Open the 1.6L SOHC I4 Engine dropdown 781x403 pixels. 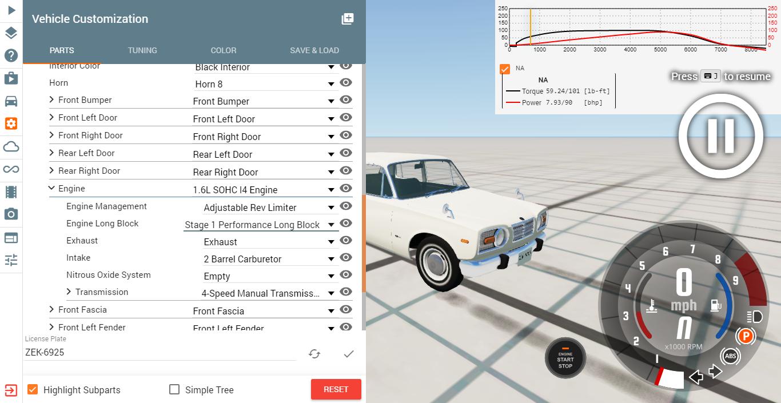[x=265, y=190]
